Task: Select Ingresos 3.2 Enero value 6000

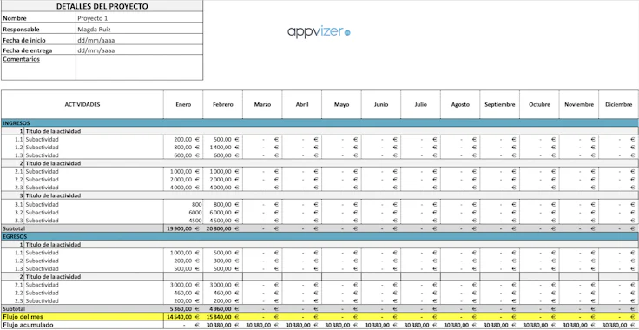Action: click(x=183, y=212)
